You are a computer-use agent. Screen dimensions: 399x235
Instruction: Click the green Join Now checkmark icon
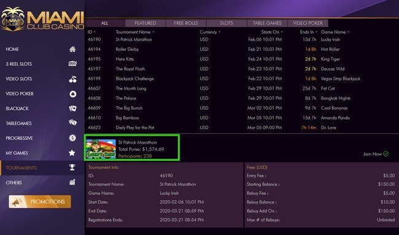pyautogui.click(x=386, y=153)
